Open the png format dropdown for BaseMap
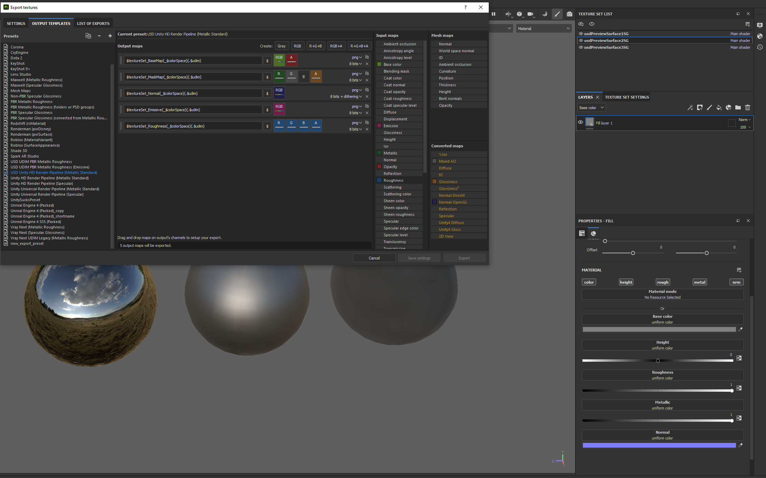Screen dimensions: 766x478 [357, 57]
